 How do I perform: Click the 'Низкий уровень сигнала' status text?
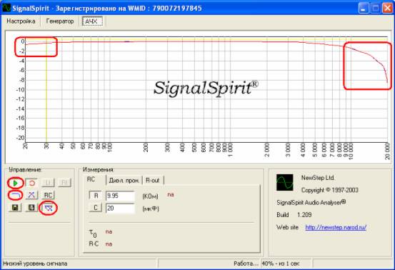coord(35,264)
